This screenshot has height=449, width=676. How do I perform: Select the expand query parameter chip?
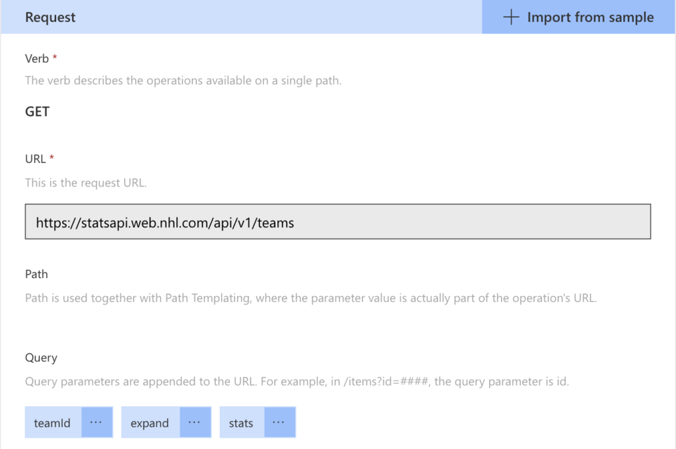[x=149, y=422]
